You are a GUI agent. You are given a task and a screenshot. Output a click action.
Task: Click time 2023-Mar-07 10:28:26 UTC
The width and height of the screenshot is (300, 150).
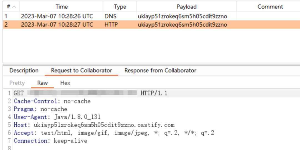pyautogui.click(x=57, y=16)
